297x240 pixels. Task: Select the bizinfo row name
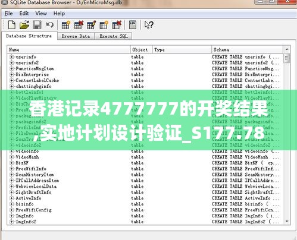tap(24, 204)
